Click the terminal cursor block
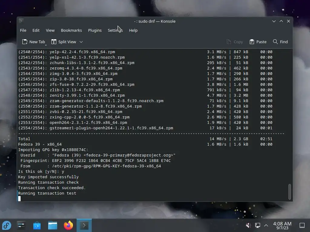This screenshot has height=232, width=310. tap(19, 199)
